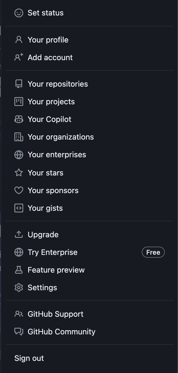The width and height of the screenshot is (178, 373).
Task: Click the organizations building icon
Action: pyautogui.click(x=19, y=137)
